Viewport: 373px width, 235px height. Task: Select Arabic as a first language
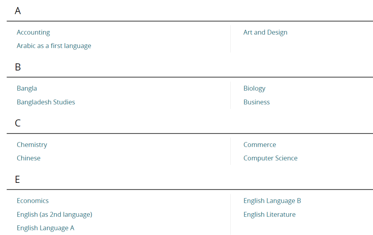54,46
